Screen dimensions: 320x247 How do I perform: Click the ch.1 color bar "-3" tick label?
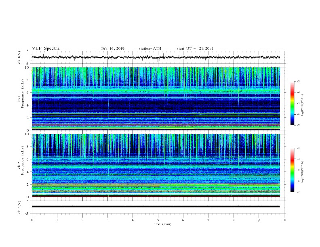tap(298, 81)
